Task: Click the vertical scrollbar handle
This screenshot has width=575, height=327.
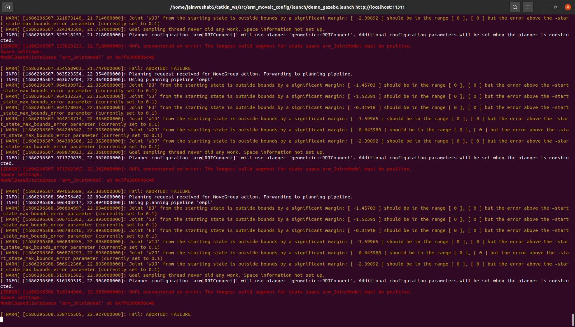Action: [x=573, y=319]
